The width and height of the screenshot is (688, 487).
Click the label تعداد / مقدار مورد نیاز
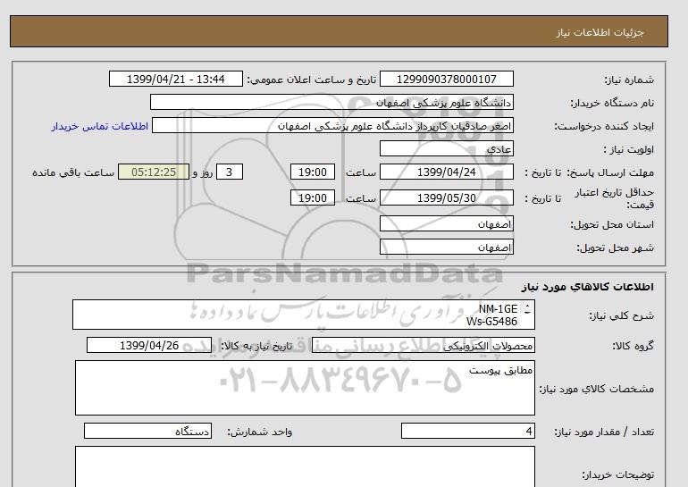(x=604, y=432)
